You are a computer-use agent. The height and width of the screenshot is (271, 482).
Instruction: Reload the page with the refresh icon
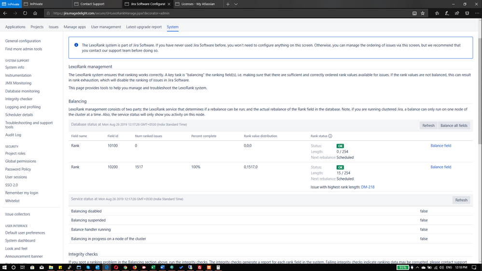tap(25, 13)
